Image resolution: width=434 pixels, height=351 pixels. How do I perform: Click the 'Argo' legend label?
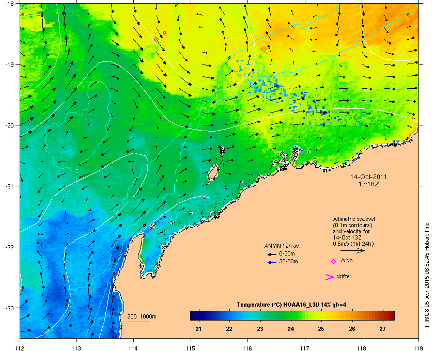click(x=347, y=261)
